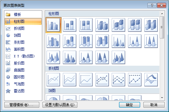Choose the clustered cone chart
Screen dimensions: 169x112
click(x=118, y=41)
